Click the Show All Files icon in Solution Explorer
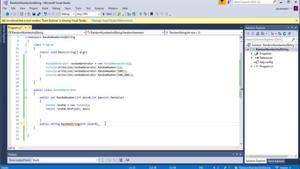This screenshot has width=300, height=169. point(289,34)
